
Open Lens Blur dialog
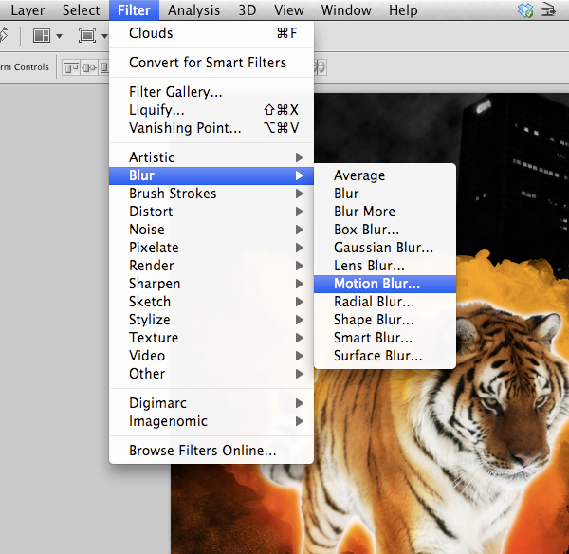point(385,266)
